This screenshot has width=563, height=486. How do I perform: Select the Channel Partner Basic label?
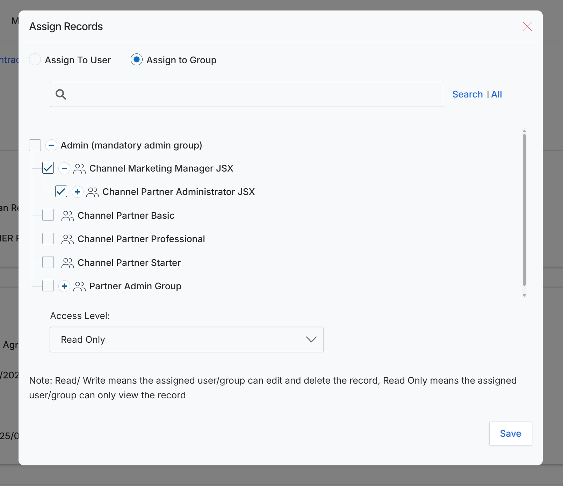(126, 216)
